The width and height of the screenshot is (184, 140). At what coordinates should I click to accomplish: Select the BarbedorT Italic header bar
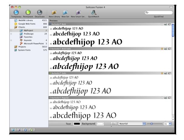tap(110, 73)
